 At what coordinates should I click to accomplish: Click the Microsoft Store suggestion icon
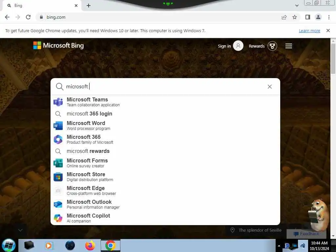point(58,177)
